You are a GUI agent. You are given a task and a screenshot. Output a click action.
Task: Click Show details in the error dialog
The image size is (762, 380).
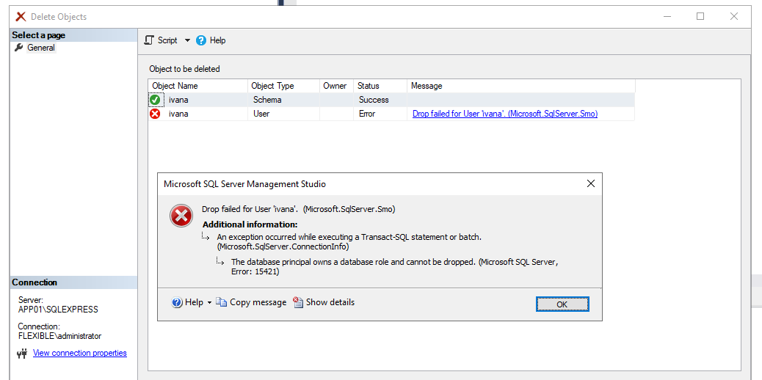point(330,302)
